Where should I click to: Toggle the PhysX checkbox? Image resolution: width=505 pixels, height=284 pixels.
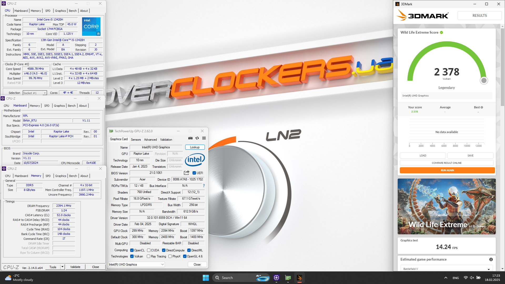pos(170,256)
